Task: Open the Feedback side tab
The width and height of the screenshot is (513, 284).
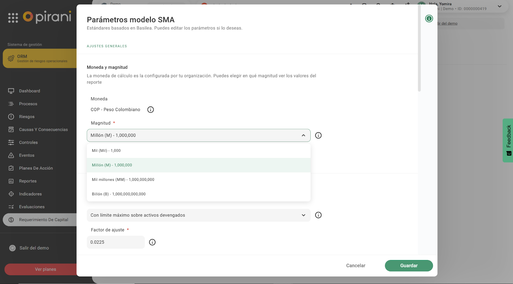Action: (508, 140)
